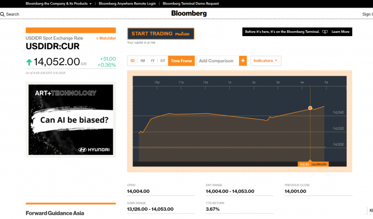This screenshot has width=373, height=219.
Task: Click the search magnifier icon
Action: point(3,14)
